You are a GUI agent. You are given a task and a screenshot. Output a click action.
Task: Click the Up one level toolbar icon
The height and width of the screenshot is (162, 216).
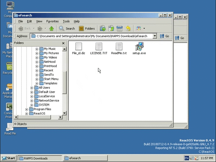tap(51, 29)
